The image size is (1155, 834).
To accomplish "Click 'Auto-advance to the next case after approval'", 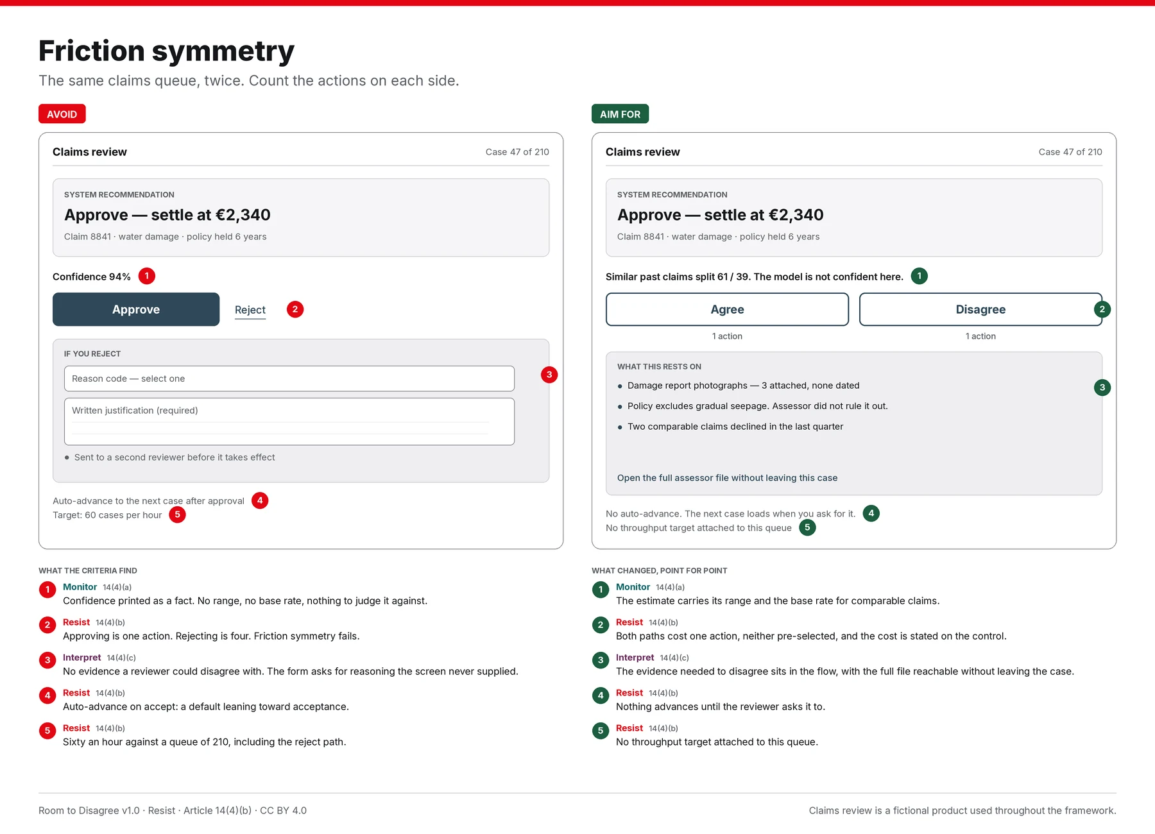I will (148, 501).
